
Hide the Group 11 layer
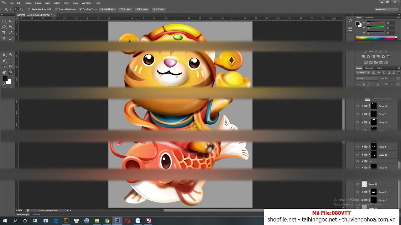pos(357,155)
